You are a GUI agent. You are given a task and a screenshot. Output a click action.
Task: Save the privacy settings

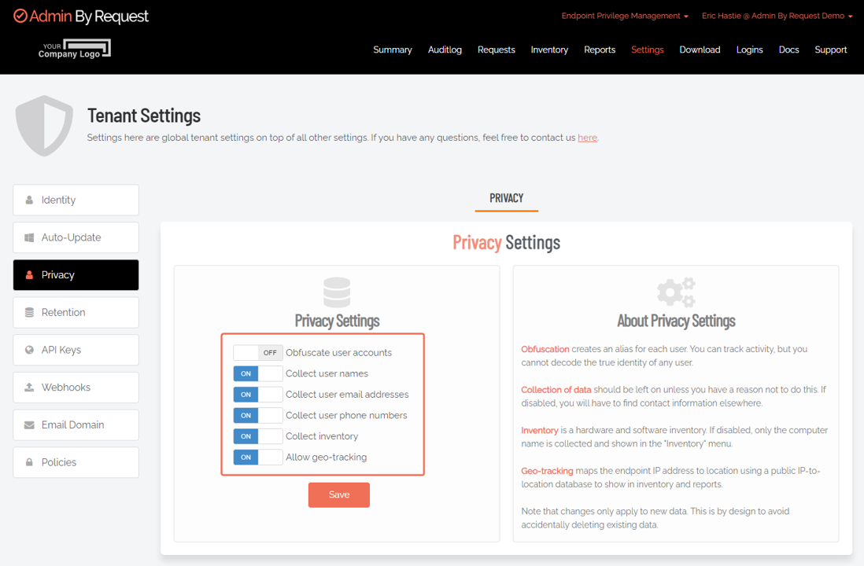339,494
